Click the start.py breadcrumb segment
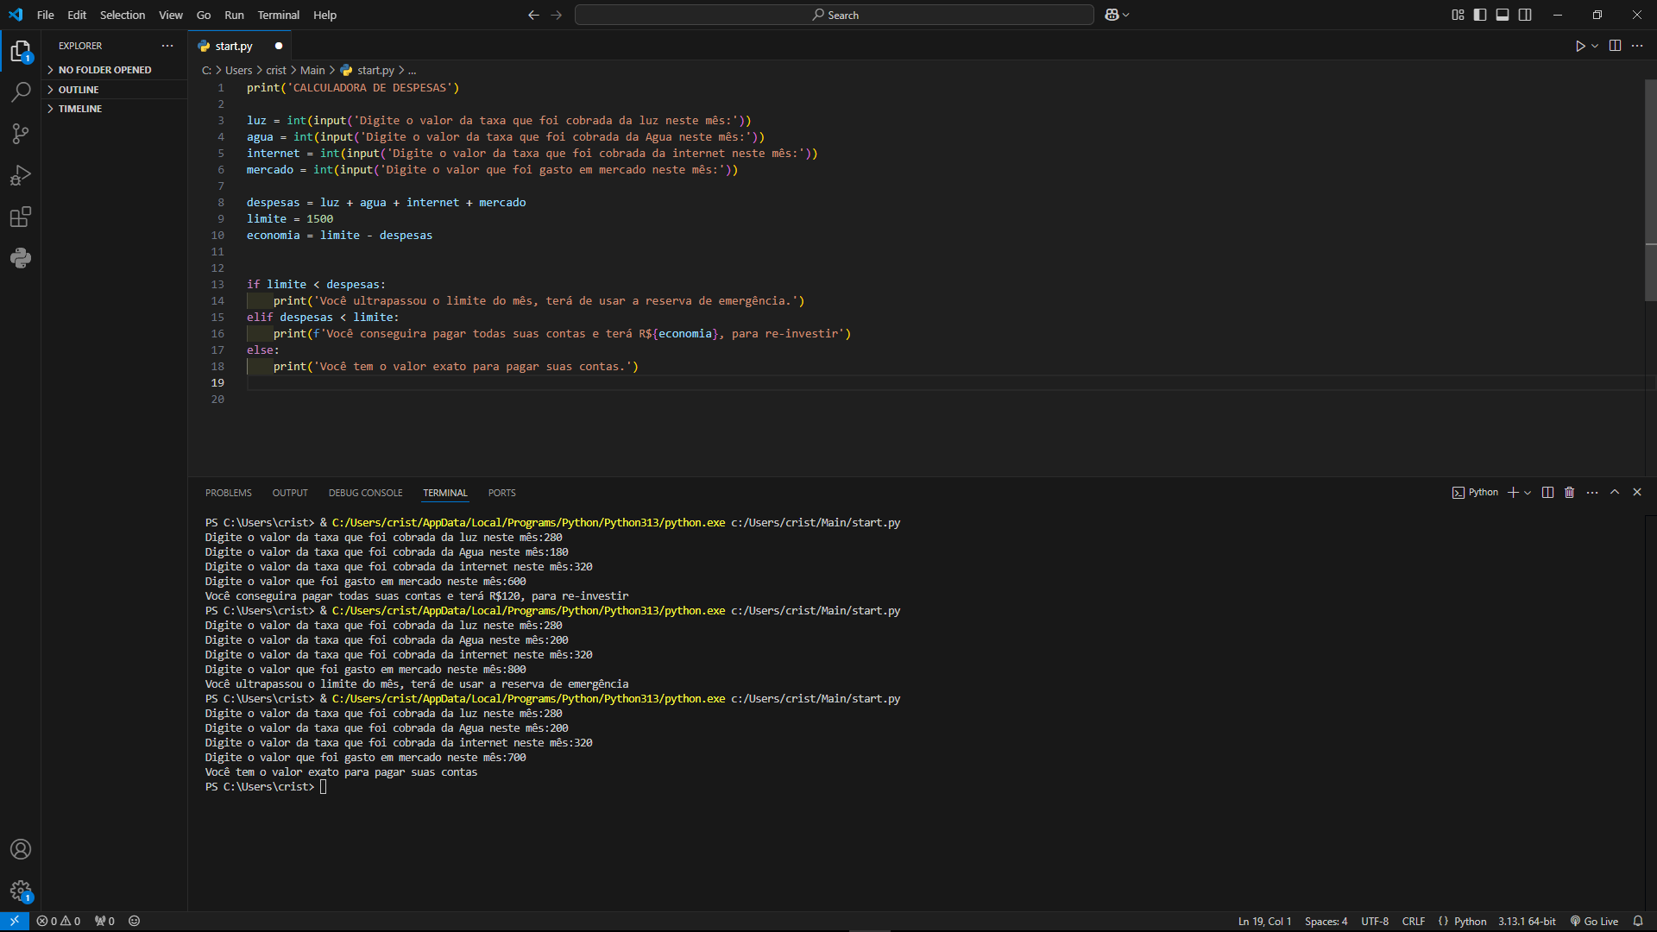The image size is (1657, 932). click(368, 70)
